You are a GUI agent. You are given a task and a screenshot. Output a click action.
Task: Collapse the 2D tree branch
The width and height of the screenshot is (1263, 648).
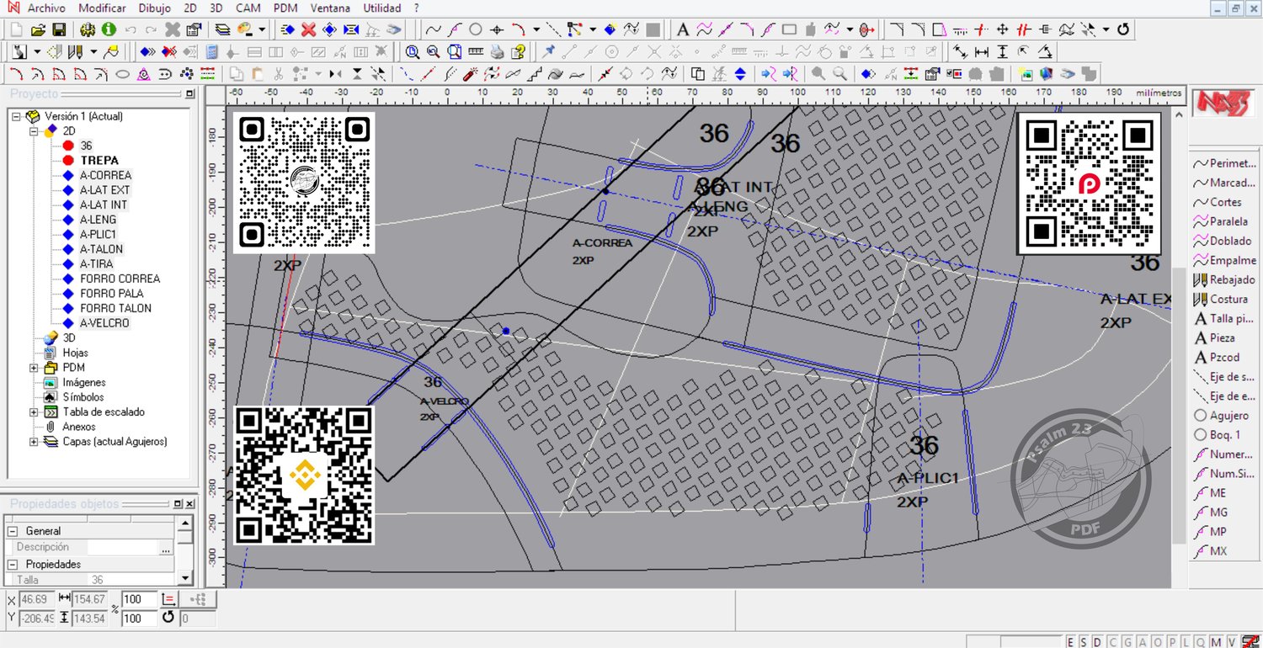click(34, 131)
